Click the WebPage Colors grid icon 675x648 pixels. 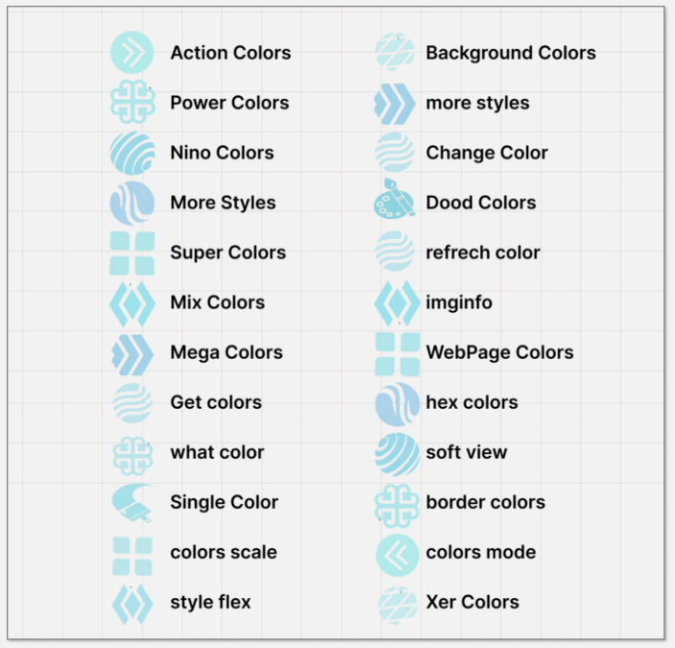pos(396,353)
